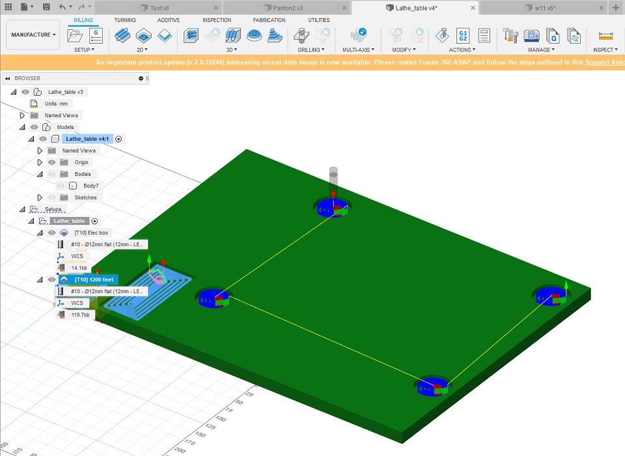Activate the Lathe_table setup radio button
The height and width of the screenshot is (456, 625).
point(94,221)
